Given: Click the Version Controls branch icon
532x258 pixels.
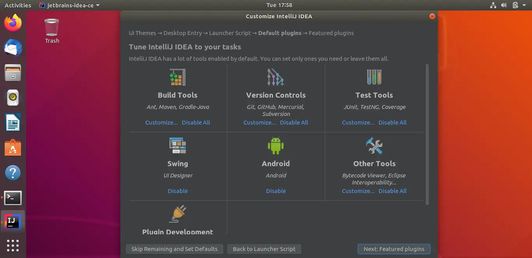Looking at the screenshot, I should (276, 77).
